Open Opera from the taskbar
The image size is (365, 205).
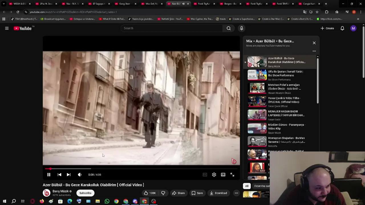click(x=33, y=201)
